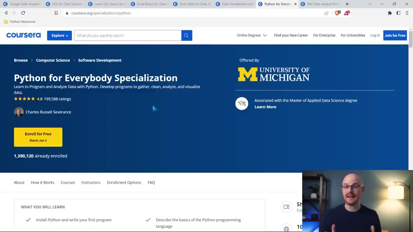
Task: Focus the What do you want to learn field
Action: (128, 35)
